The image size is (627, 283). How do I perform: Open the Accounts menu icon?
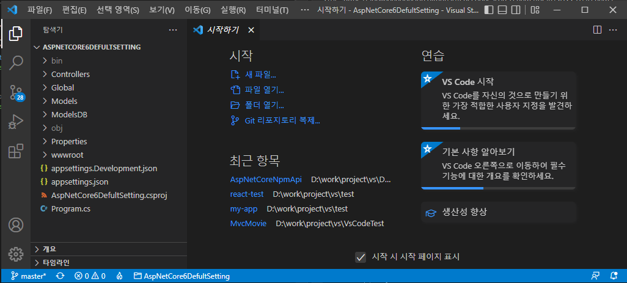tap(16, 225)
